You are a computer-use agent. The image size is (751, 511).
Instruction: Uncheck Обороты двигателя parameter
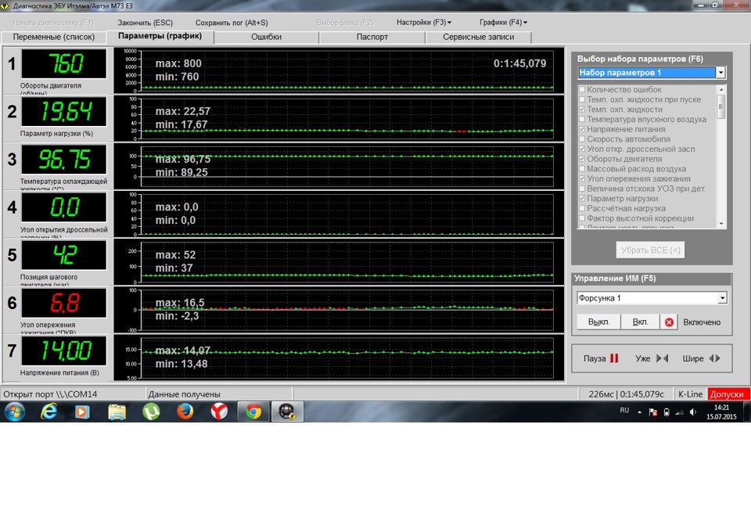[x=582, y=159]
